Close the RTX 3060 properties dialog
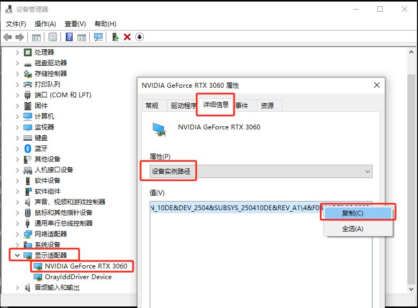This screenshot has height=308, width=418. (x=377, y=86)
